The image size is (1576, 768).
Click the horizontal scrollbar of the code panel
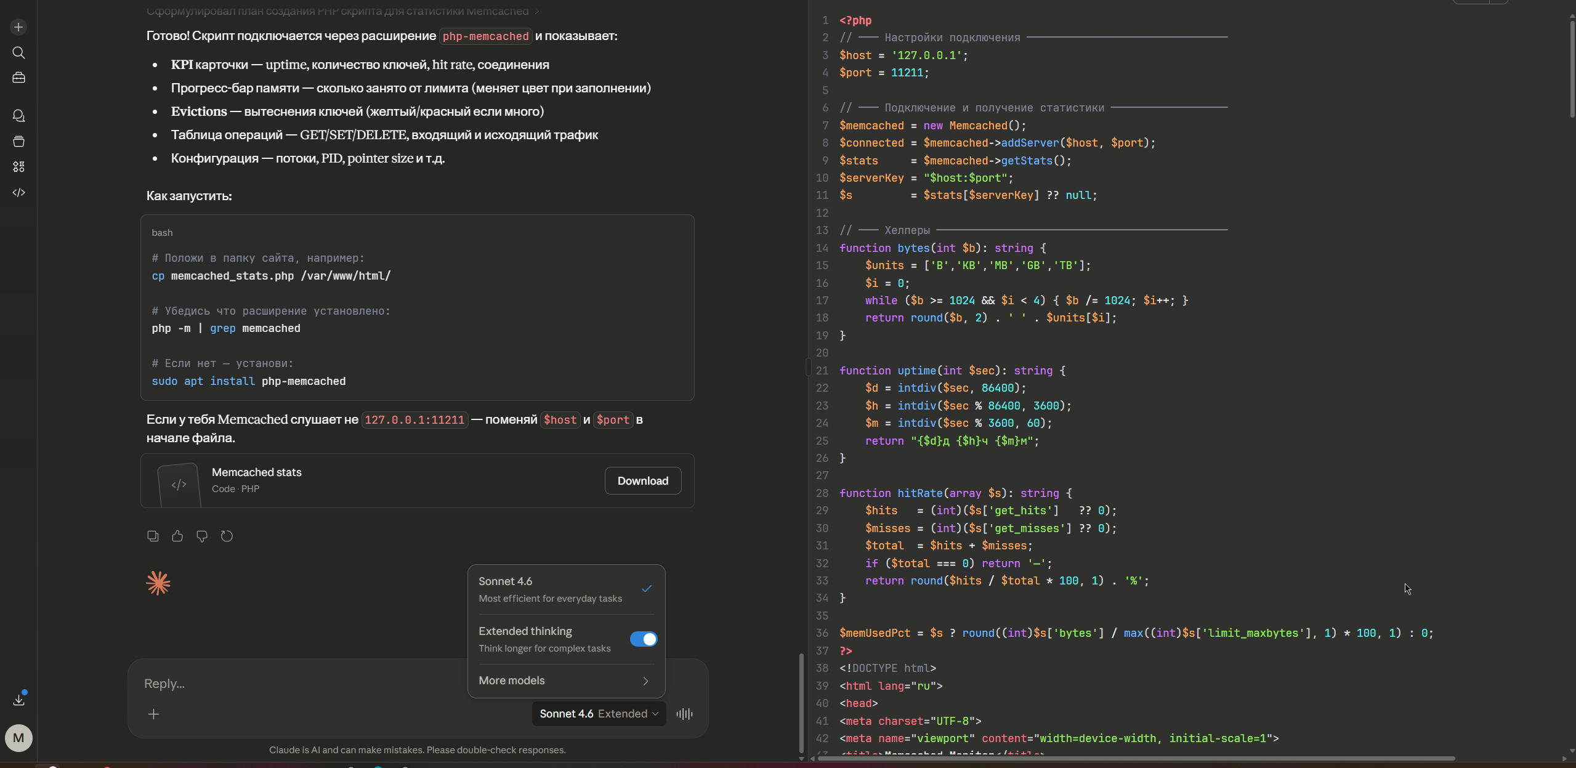click(x=1136, y=758)
